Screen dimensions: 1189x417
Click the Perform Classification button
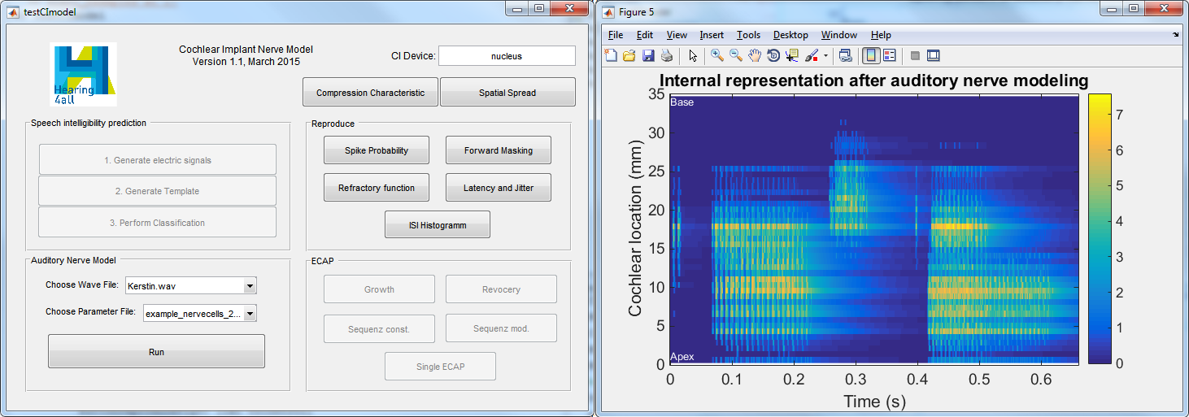[x=158, y=223]
